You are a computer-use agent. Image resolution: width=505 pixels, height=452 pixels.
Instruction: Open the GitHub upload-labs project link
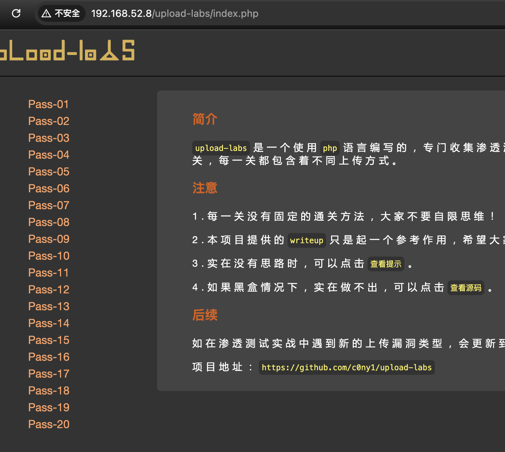pos(346,367)
